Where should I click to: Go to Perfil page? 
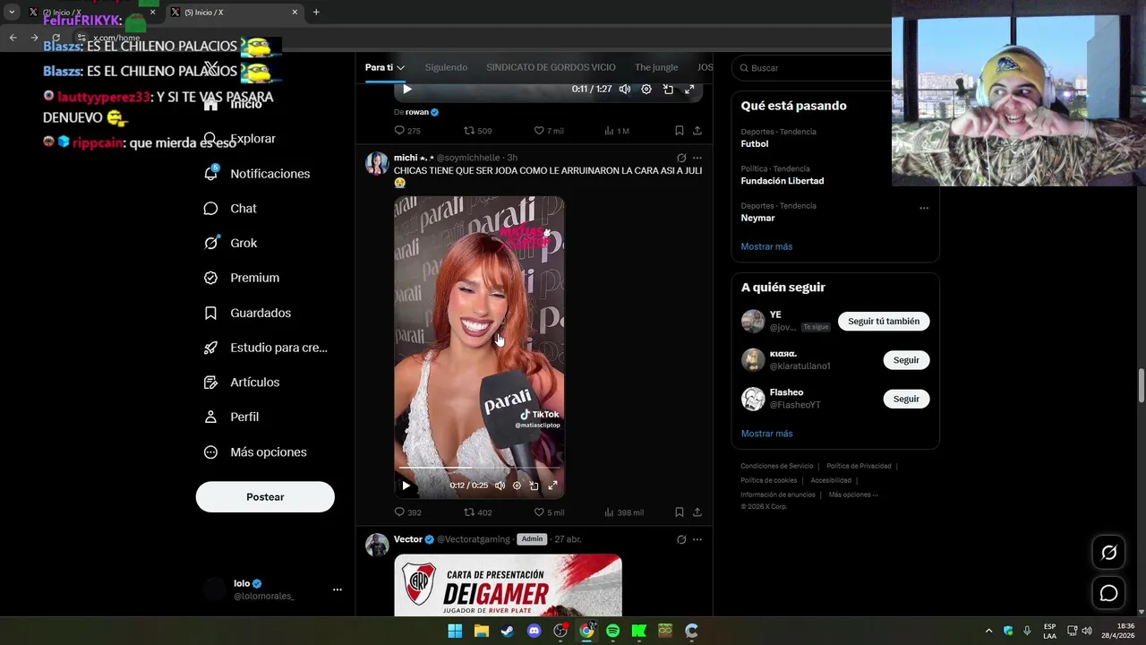click(x=231, y=417)
